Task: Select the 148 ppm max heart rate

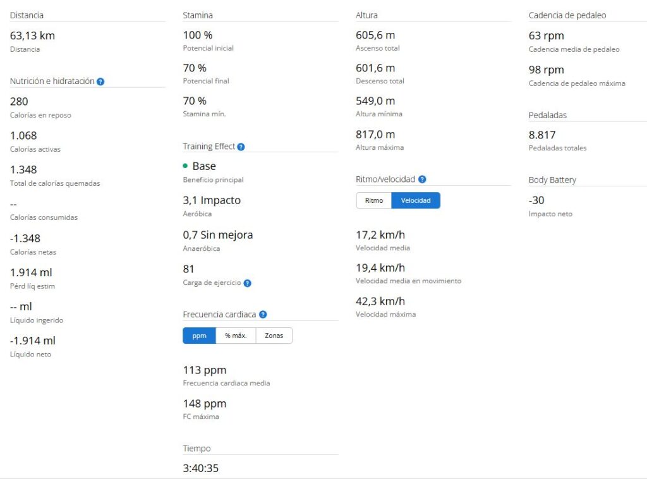Action: [205, 403]
